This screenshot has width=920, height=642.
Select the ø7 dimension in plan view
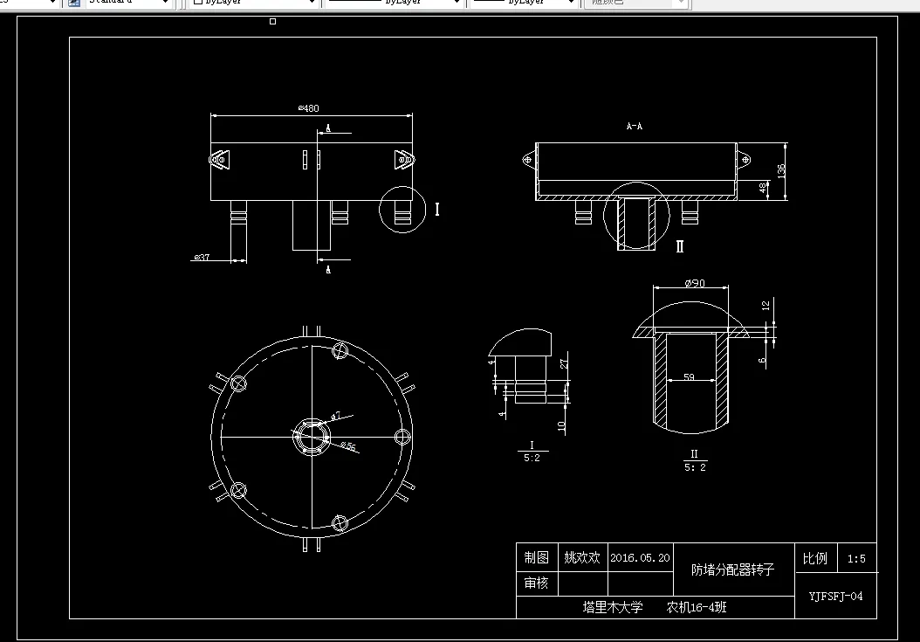point(335,417)
